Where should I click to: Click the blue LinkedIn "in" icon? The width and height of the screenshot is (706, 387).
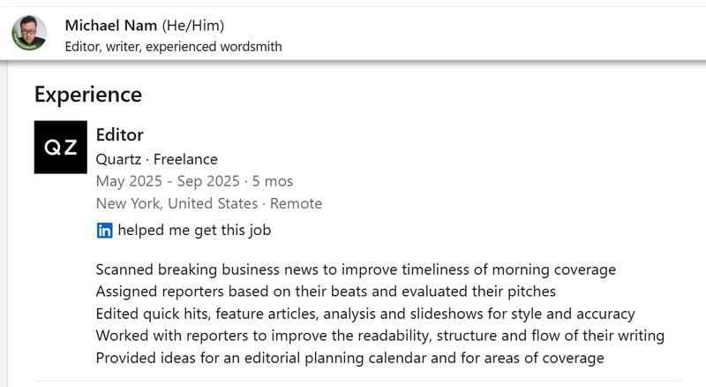coord(104,231)
